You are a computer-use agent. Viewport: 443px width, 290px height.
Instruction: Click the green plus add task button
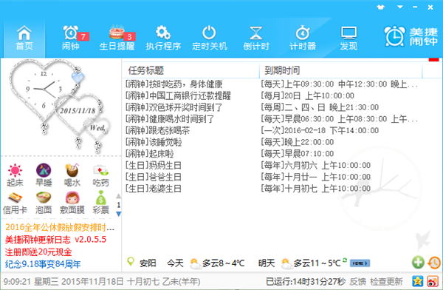tap(418, 262)
